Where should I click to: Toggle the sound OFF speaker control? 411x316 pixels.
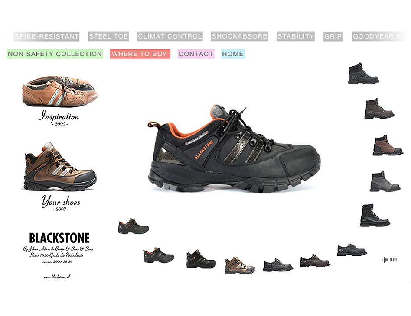(390, 260)
